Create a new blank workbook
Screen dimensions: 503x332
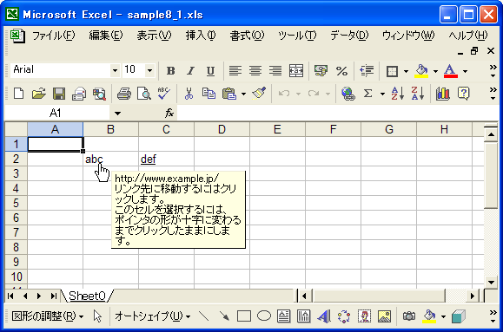click(18, 94)
